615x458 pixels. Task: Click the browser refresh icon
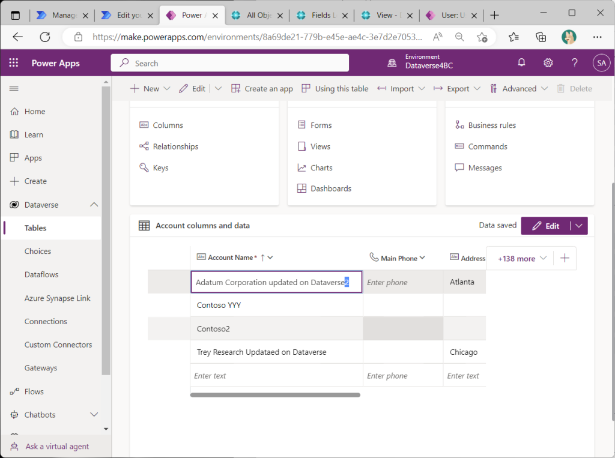pos(45,37)
